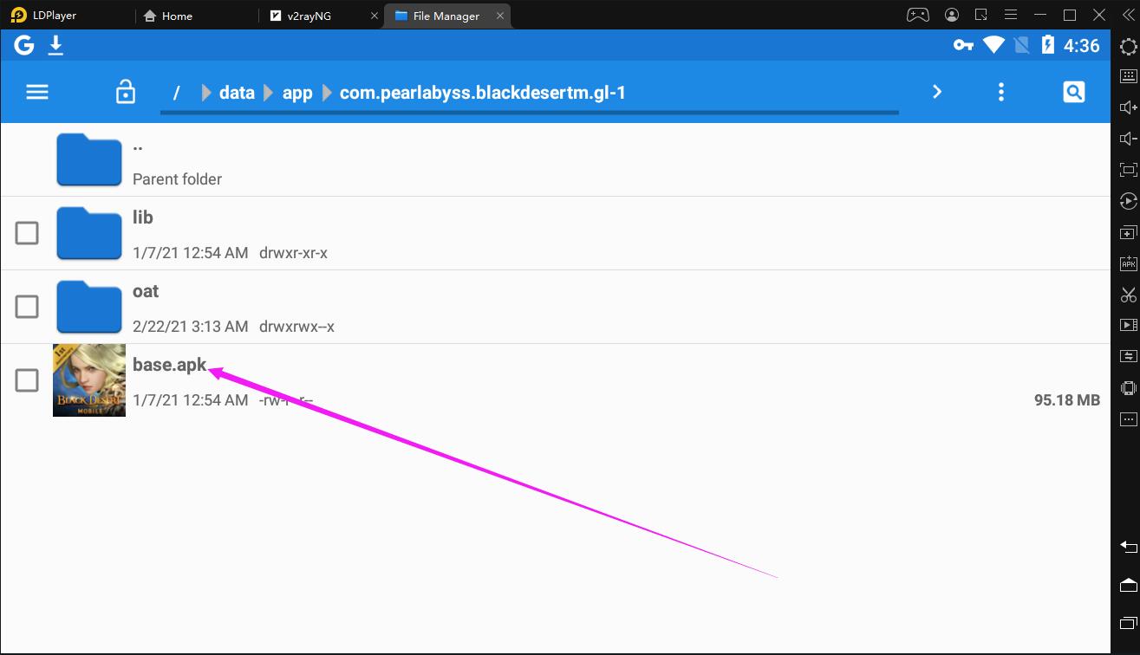Click the Black Desert Mobile apk thumbnail
Image resolution: width=1140 pixels, height=655 pixels.
click(x=89, y=380)
